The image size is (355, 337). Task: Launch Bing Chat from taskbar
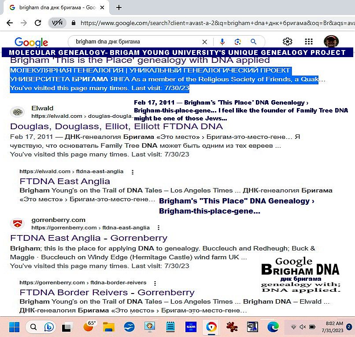click(x=49, y=327)
